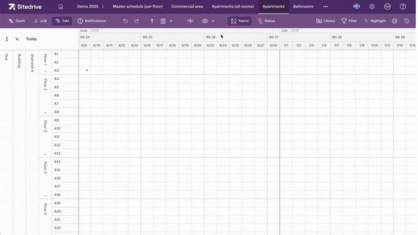Viewport: 418px width, 235px height.
Task: Switch to Bathrooms tab
Action: [303, 6]
